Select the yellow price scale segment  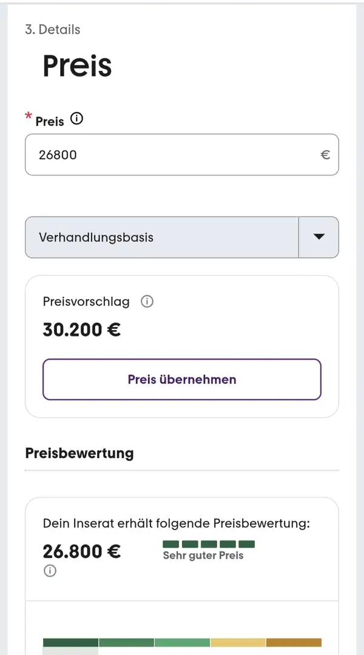(x=238, y=642)
